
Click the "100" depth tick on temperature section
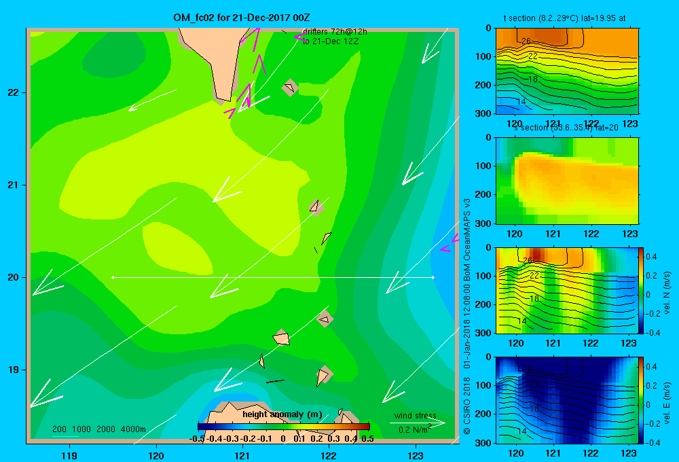(x=484, y=56)
